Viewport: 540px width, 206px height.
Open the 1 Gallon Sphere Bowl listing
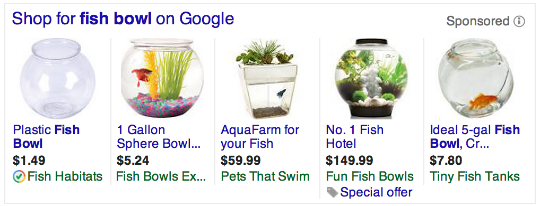coord(159,137)
